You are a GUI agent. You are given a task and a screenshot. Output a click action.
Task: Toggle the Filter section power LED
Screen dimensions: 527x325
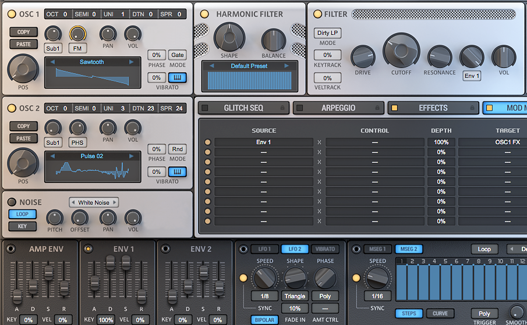(x=317, y=14)
